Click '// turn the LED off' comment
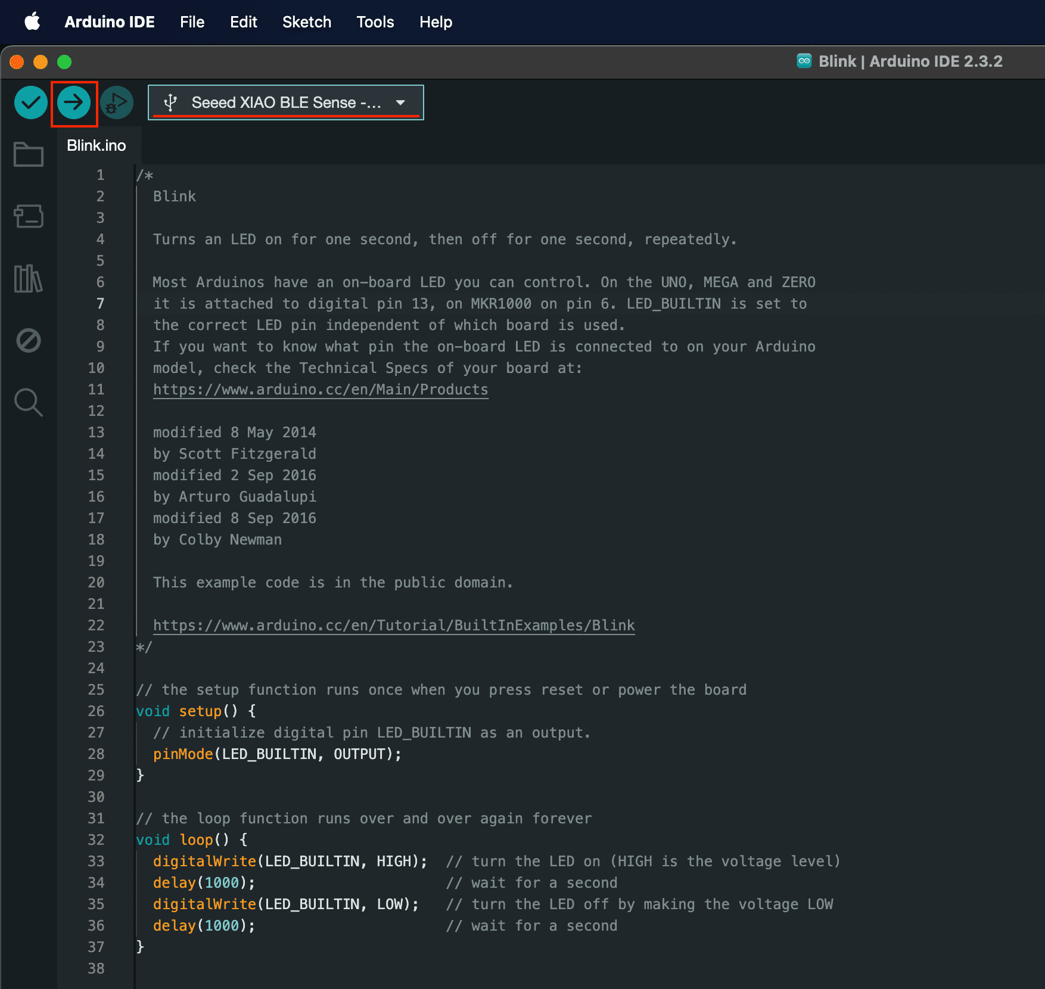Viewport: 1045px width, 989px height. [639, 904]
